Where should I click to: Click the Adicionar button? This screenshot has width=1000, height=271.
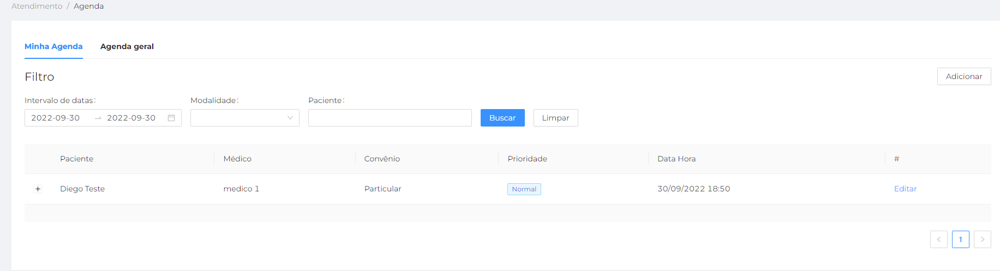click(x=963, y=76)
